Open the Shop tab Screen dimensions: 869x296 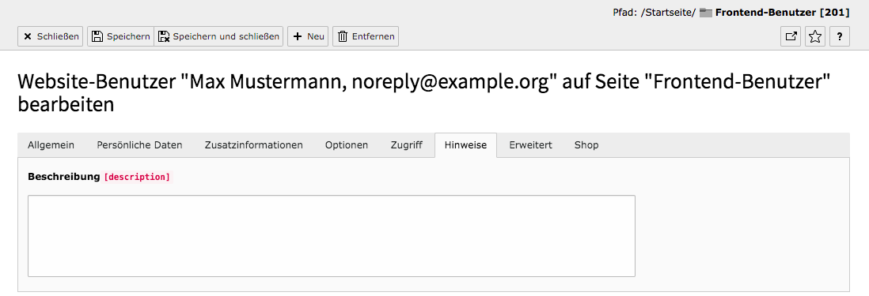tap(586, 145)
